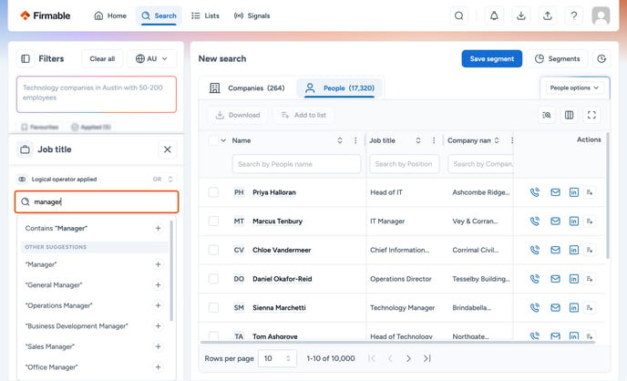The image size is (627, 381).
Task: Tick Daniel Okafor-Reid row checkbox
Action: point(213,279)
